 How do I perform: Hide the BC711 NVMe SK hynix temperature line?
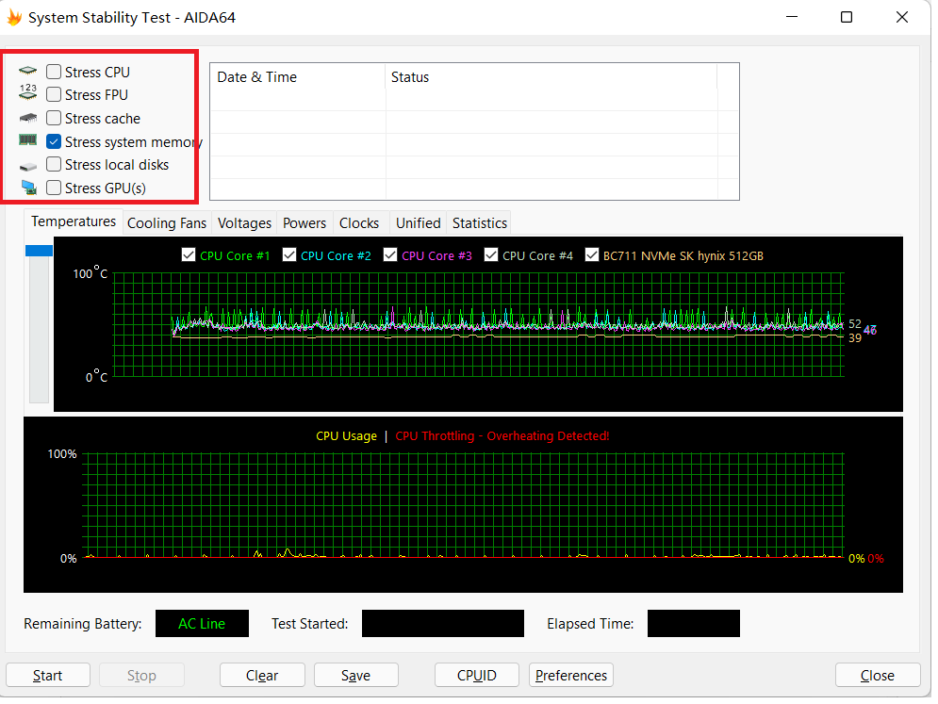592,255
